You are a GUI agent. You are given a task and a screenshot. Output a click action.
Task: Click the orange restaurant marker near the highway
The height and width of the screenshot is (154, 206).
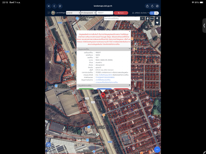[104, 115]
